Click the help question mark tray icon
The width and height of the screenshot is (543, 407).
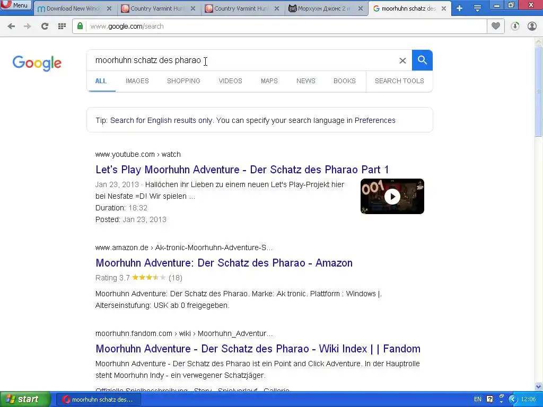[x=489, y=400]
